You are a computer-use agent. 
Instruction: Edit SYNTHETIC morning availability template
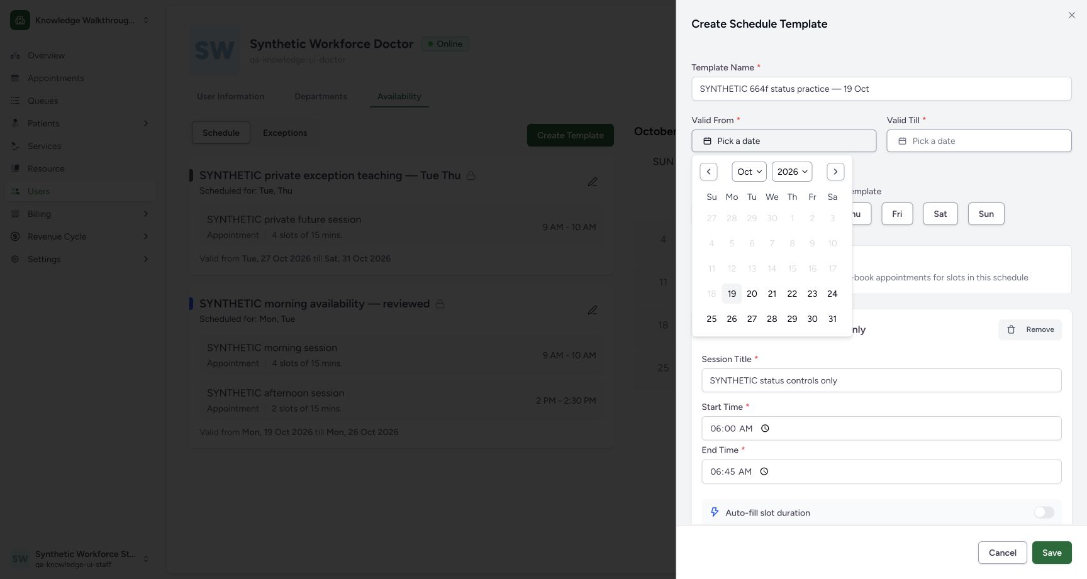(x=593, y=310)
